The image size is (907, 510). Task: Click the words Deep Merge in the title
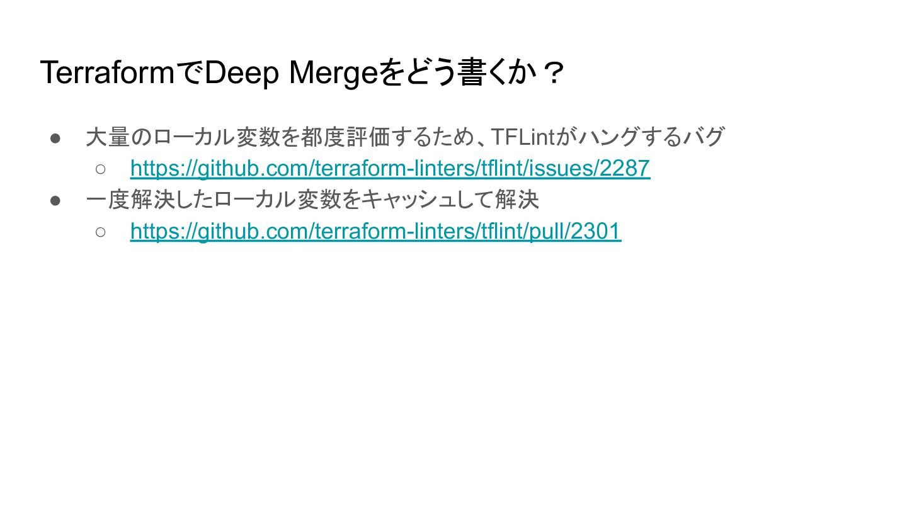290,73
